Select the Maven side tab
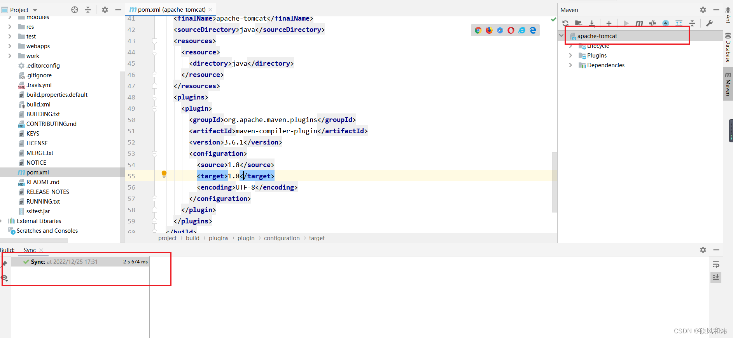The height and width of the screenshot is (338, 733). pyautogui.click(x=728, y=84)
